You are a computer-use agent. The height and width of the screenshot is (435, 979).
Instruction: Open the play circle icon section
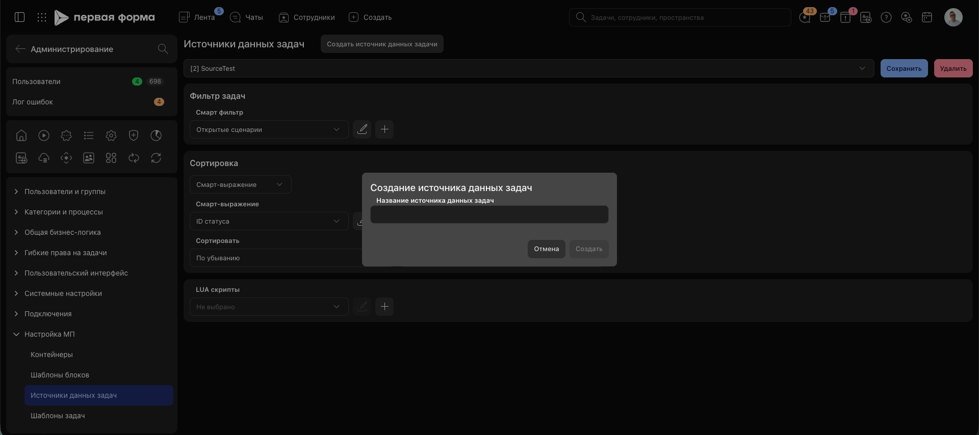coord(44,135)
